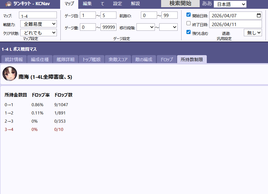Focus the 終了日時 date field
The image size is (268, 194).
click(x=235, y=24)
